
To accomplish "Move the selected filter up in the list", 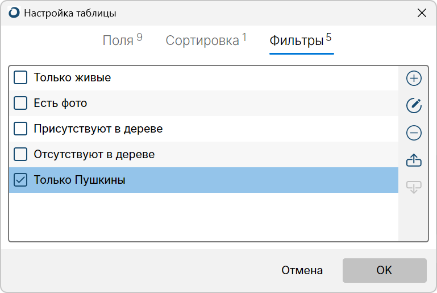I will [x=414, y=160].
